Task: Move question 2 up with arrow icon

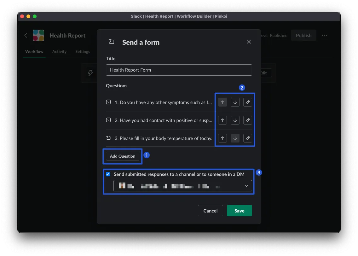Action: click(222, 120)
